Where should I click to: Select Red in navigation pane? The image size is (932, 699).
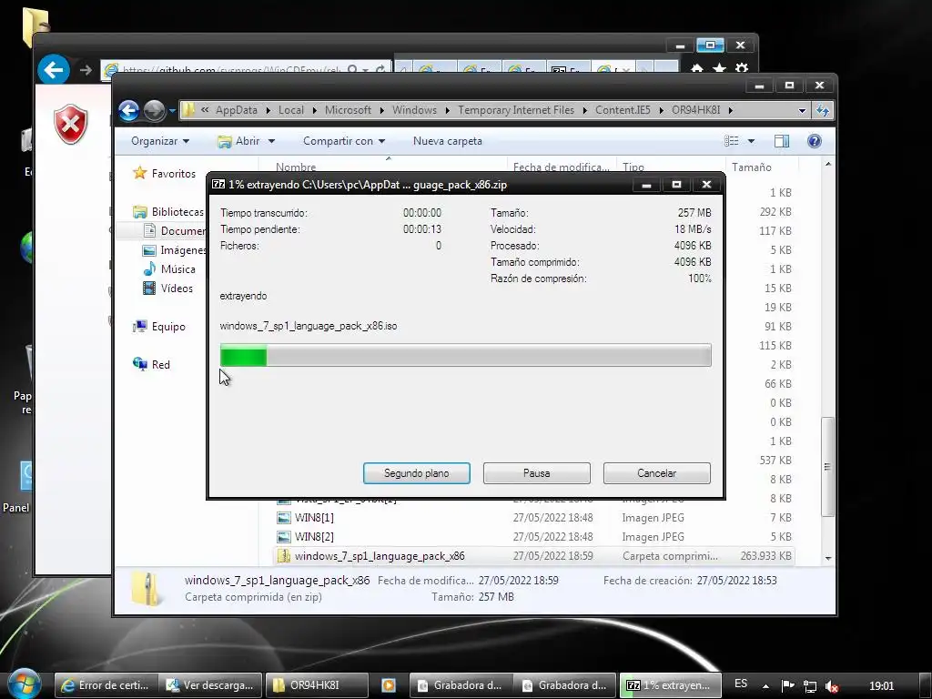(x=152, y=364)
